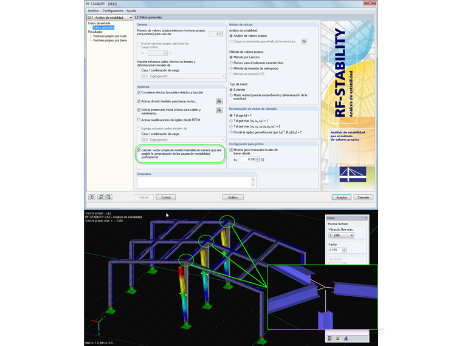
Task: Select Datos generales tree item
Action: tap(103, 28)
